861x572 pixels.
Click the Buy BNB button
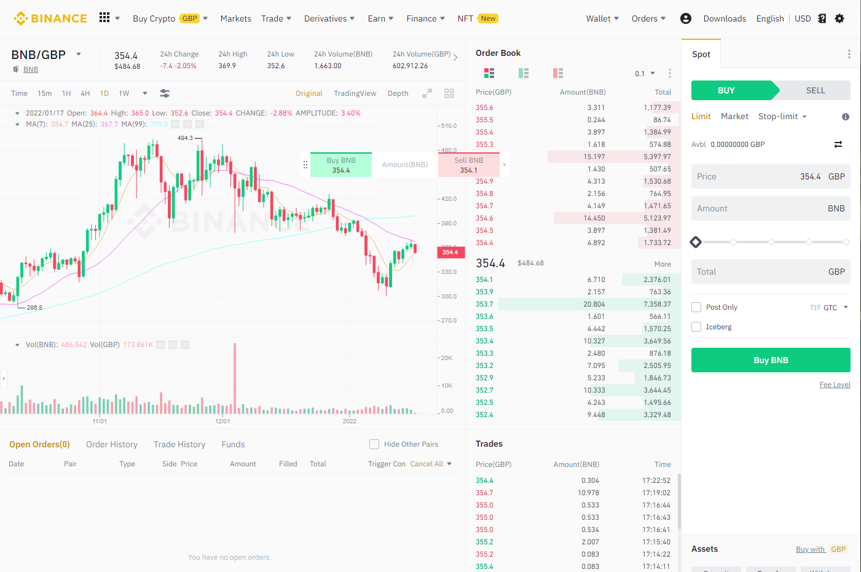[771, 359]
